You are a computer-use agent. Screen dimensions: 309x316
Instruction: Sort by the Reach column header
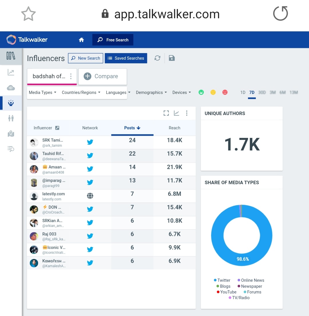175,128
